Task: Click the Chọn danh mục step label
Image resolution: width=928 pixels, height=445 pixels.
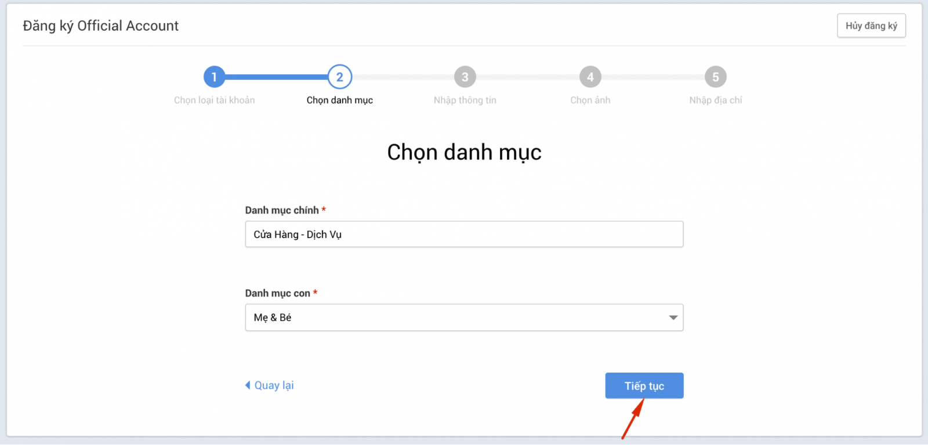Action: point(339,100)
